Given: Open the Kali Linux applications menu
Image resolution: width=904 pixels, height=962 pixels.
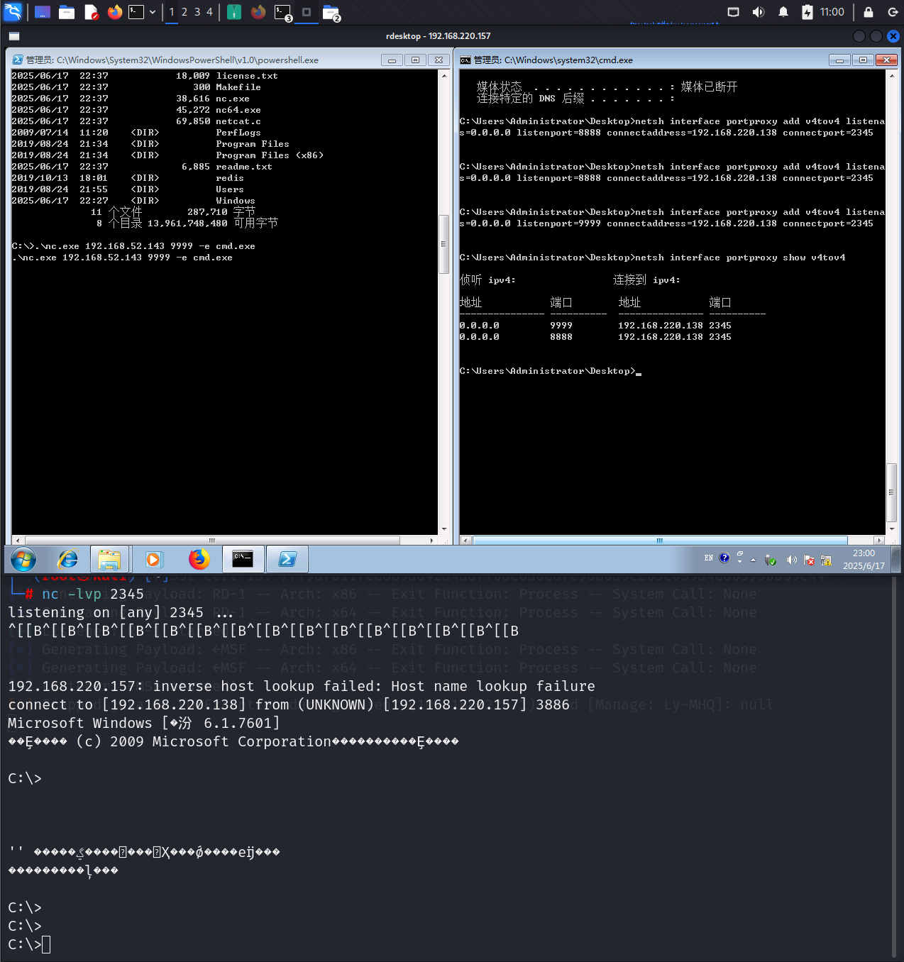Looking at the screenshot, I should click(x=13, y=12).
